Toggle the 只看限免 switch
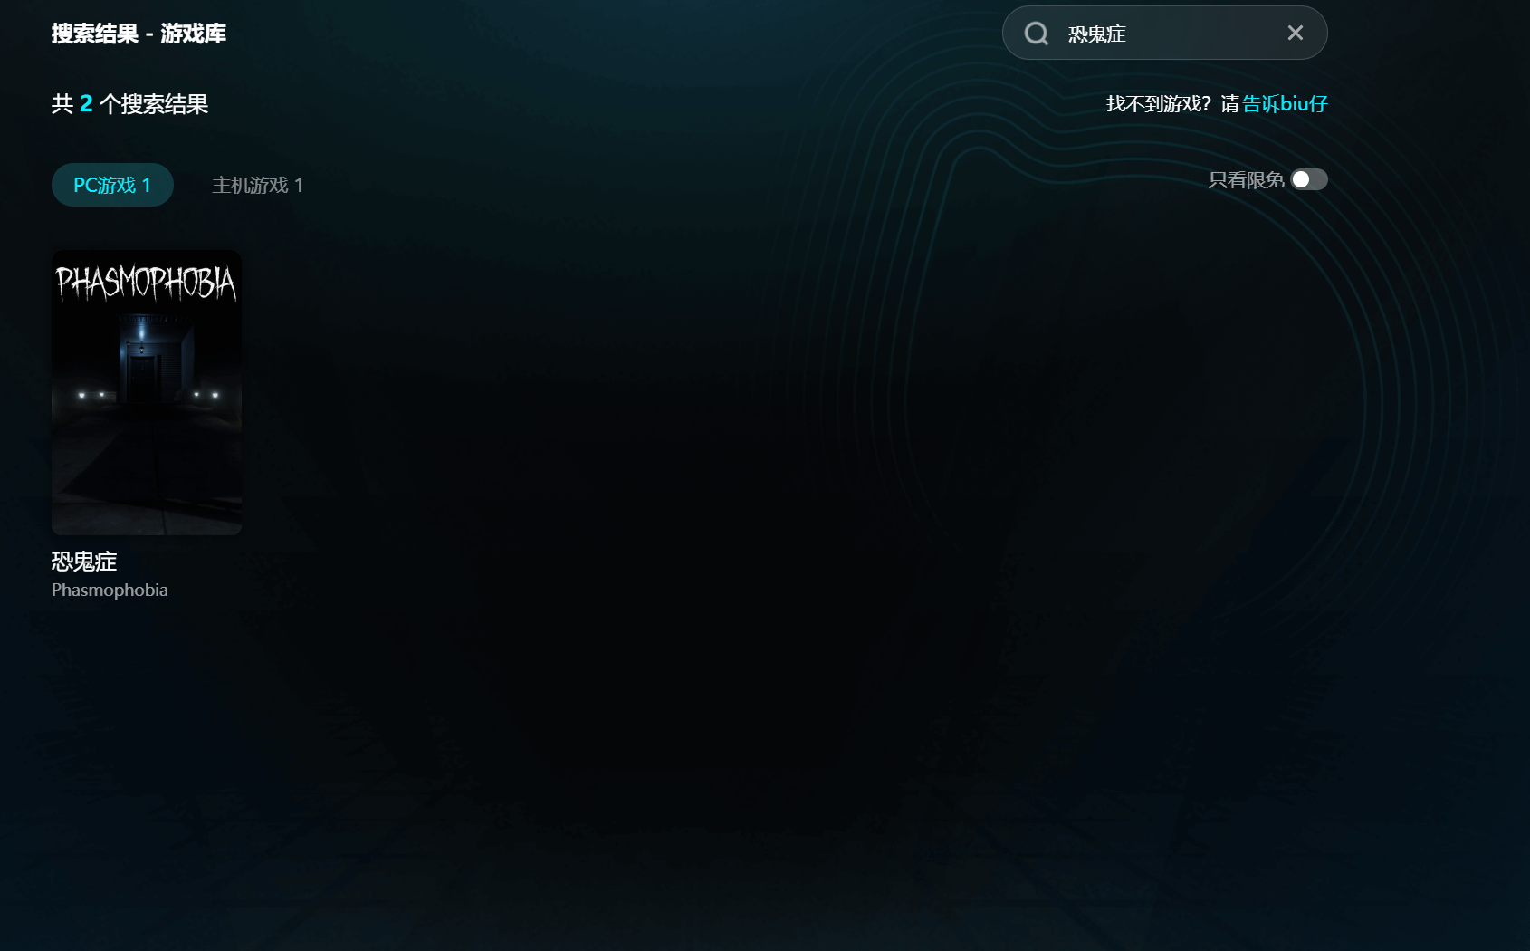Screen dimensions: 1530x951 (1308, 179)
